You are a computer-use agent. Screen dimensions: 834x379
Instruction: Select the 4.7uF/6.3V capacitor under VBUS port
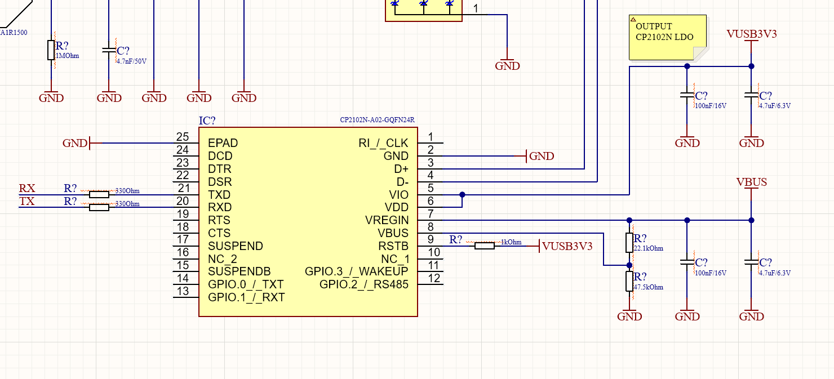[751, 262]
